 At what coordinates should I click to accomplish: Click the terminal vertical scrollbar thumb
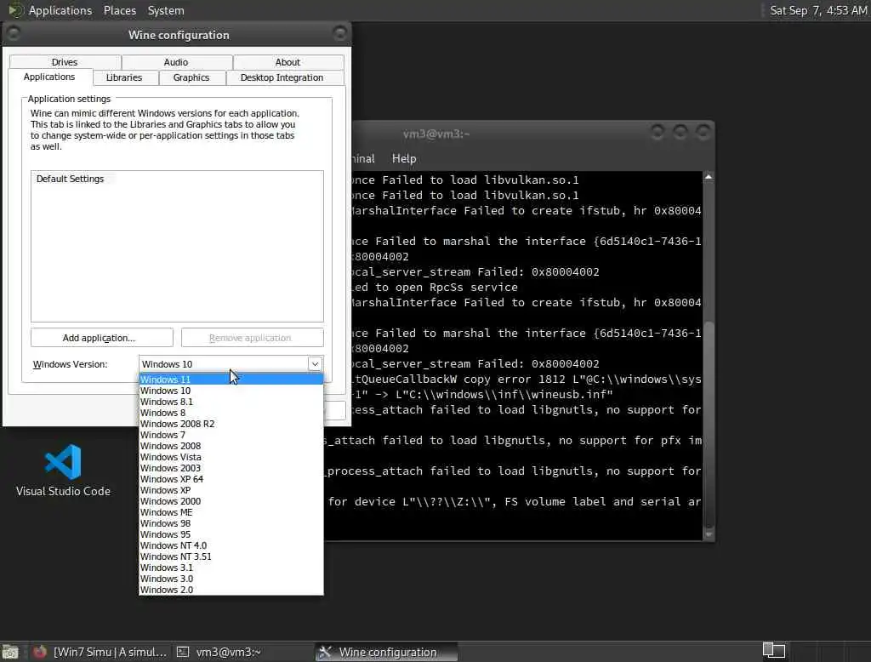coord(709,425)
